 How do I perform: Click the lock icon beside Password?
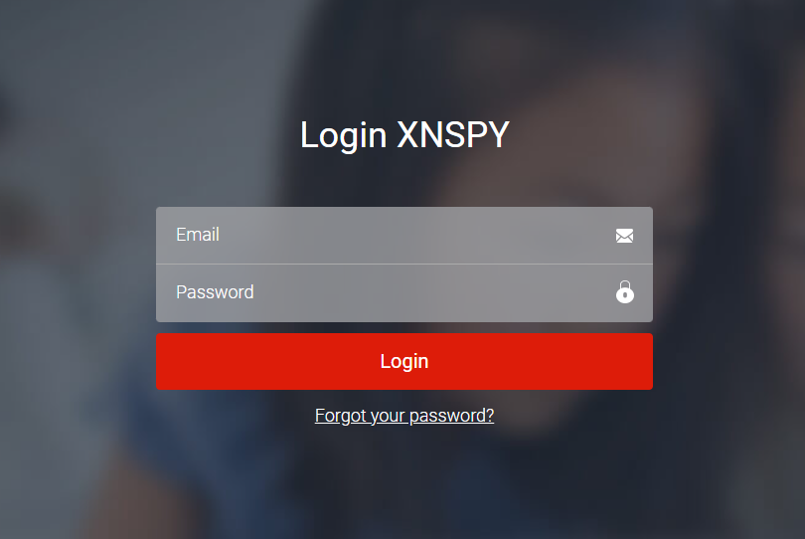coord(625,291)
